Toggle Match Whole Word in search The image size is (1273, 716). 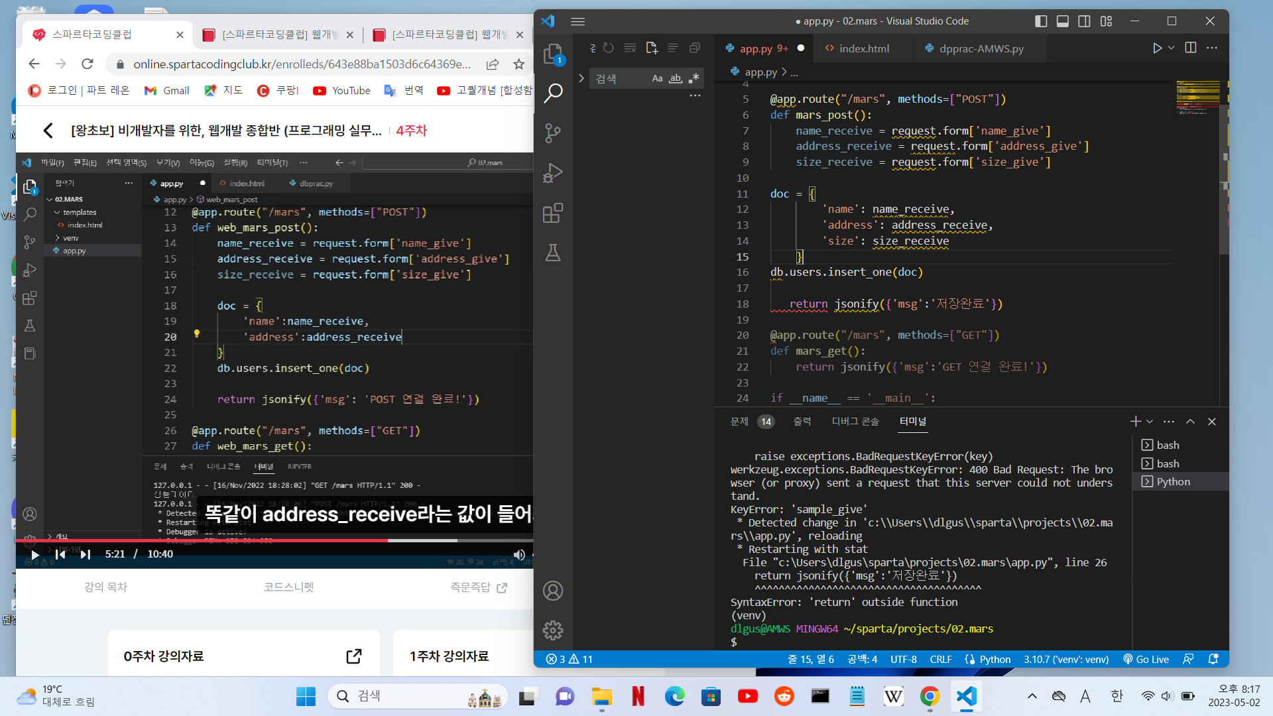coord(675,78)
